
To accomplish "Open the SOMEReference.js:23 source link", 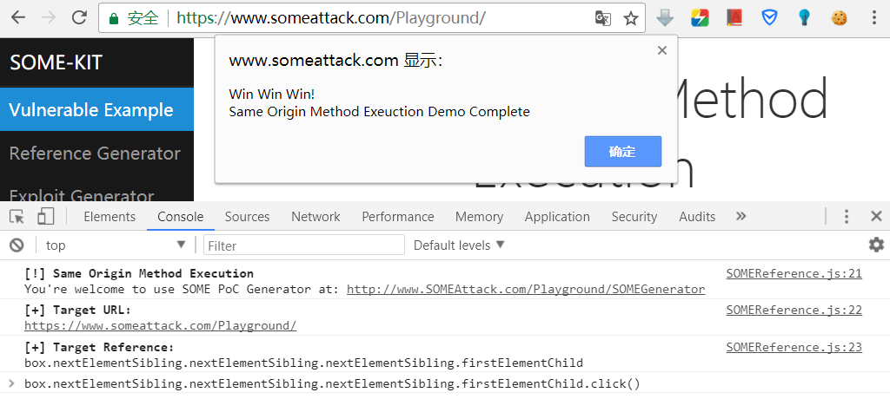I will [794, 347].
